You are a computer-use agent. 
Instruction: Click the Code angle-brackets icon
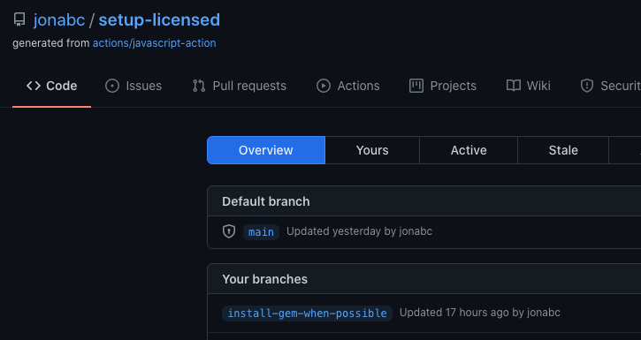point(34,86)
